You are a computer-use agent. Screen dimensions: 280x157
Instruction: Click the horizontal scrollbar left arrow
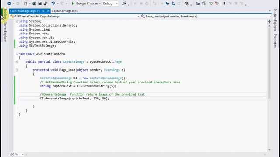click(26, 154)
